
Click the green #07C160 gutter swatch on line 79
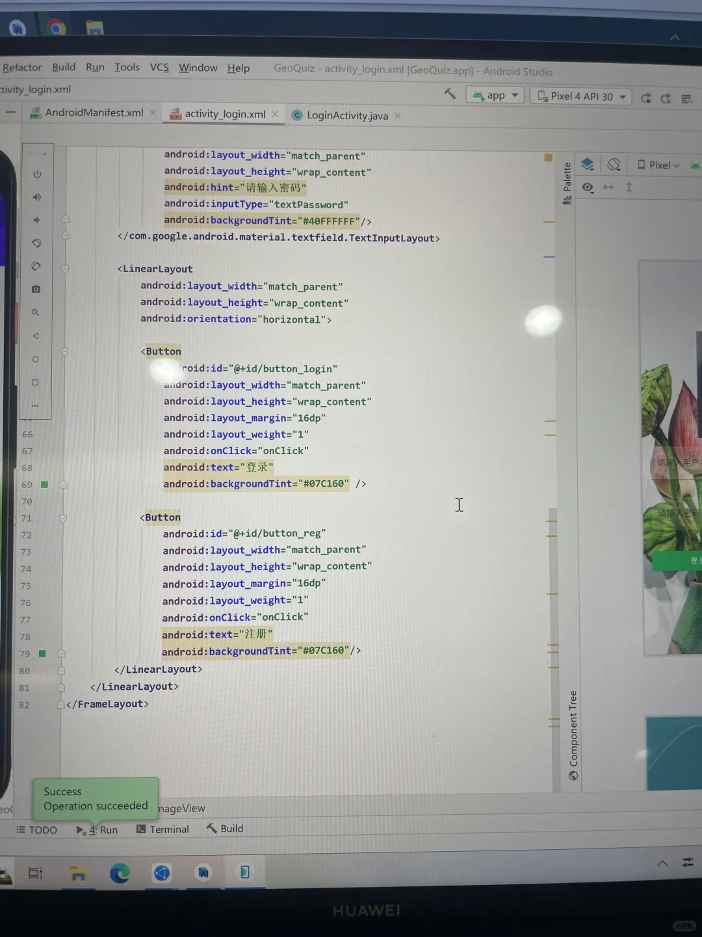point(42,653)
